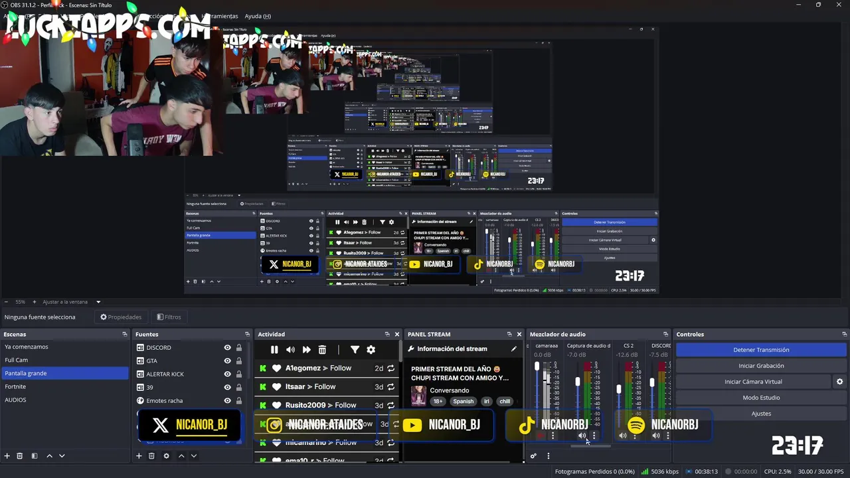Remove selected scene with trash icon
The image size is (850, 478).
pos(19,456)
